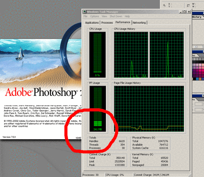Open the Help menu in Task Manager
This screenshot has height=177, width=204.
click(x=127, y=17)
